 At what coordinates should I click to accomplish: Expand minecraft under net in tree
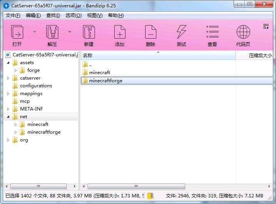(x=15, y=124)
